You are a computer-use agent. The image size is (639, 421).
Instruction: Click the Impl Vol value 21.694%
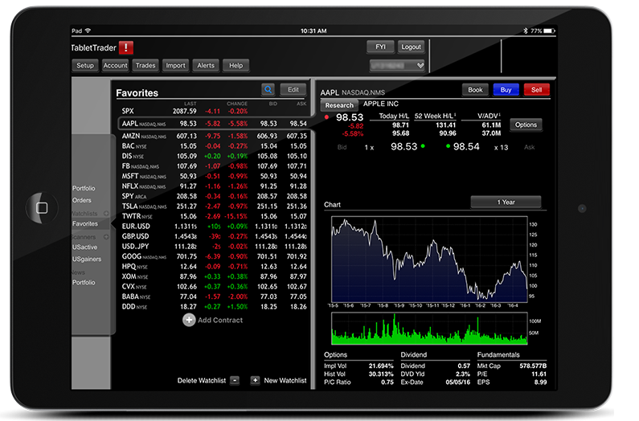(381, 366)
